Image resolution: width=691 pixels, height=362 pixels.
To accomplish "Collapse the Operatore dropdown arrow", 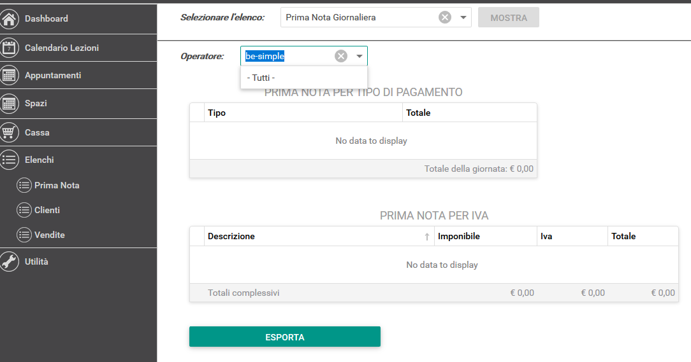I will (359, 56).
